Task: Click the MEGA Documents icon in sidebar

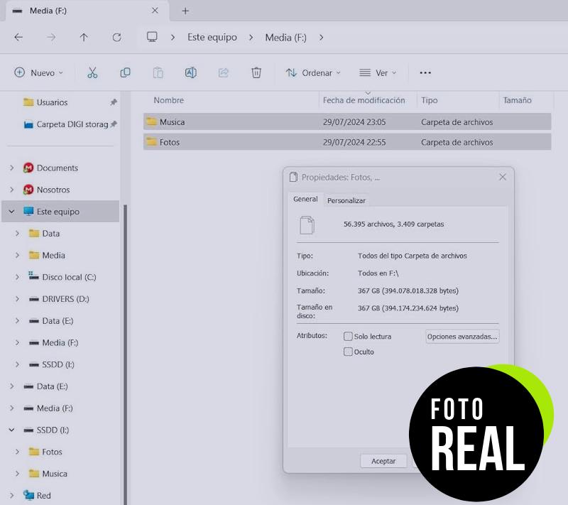Action: coord(28,168)
